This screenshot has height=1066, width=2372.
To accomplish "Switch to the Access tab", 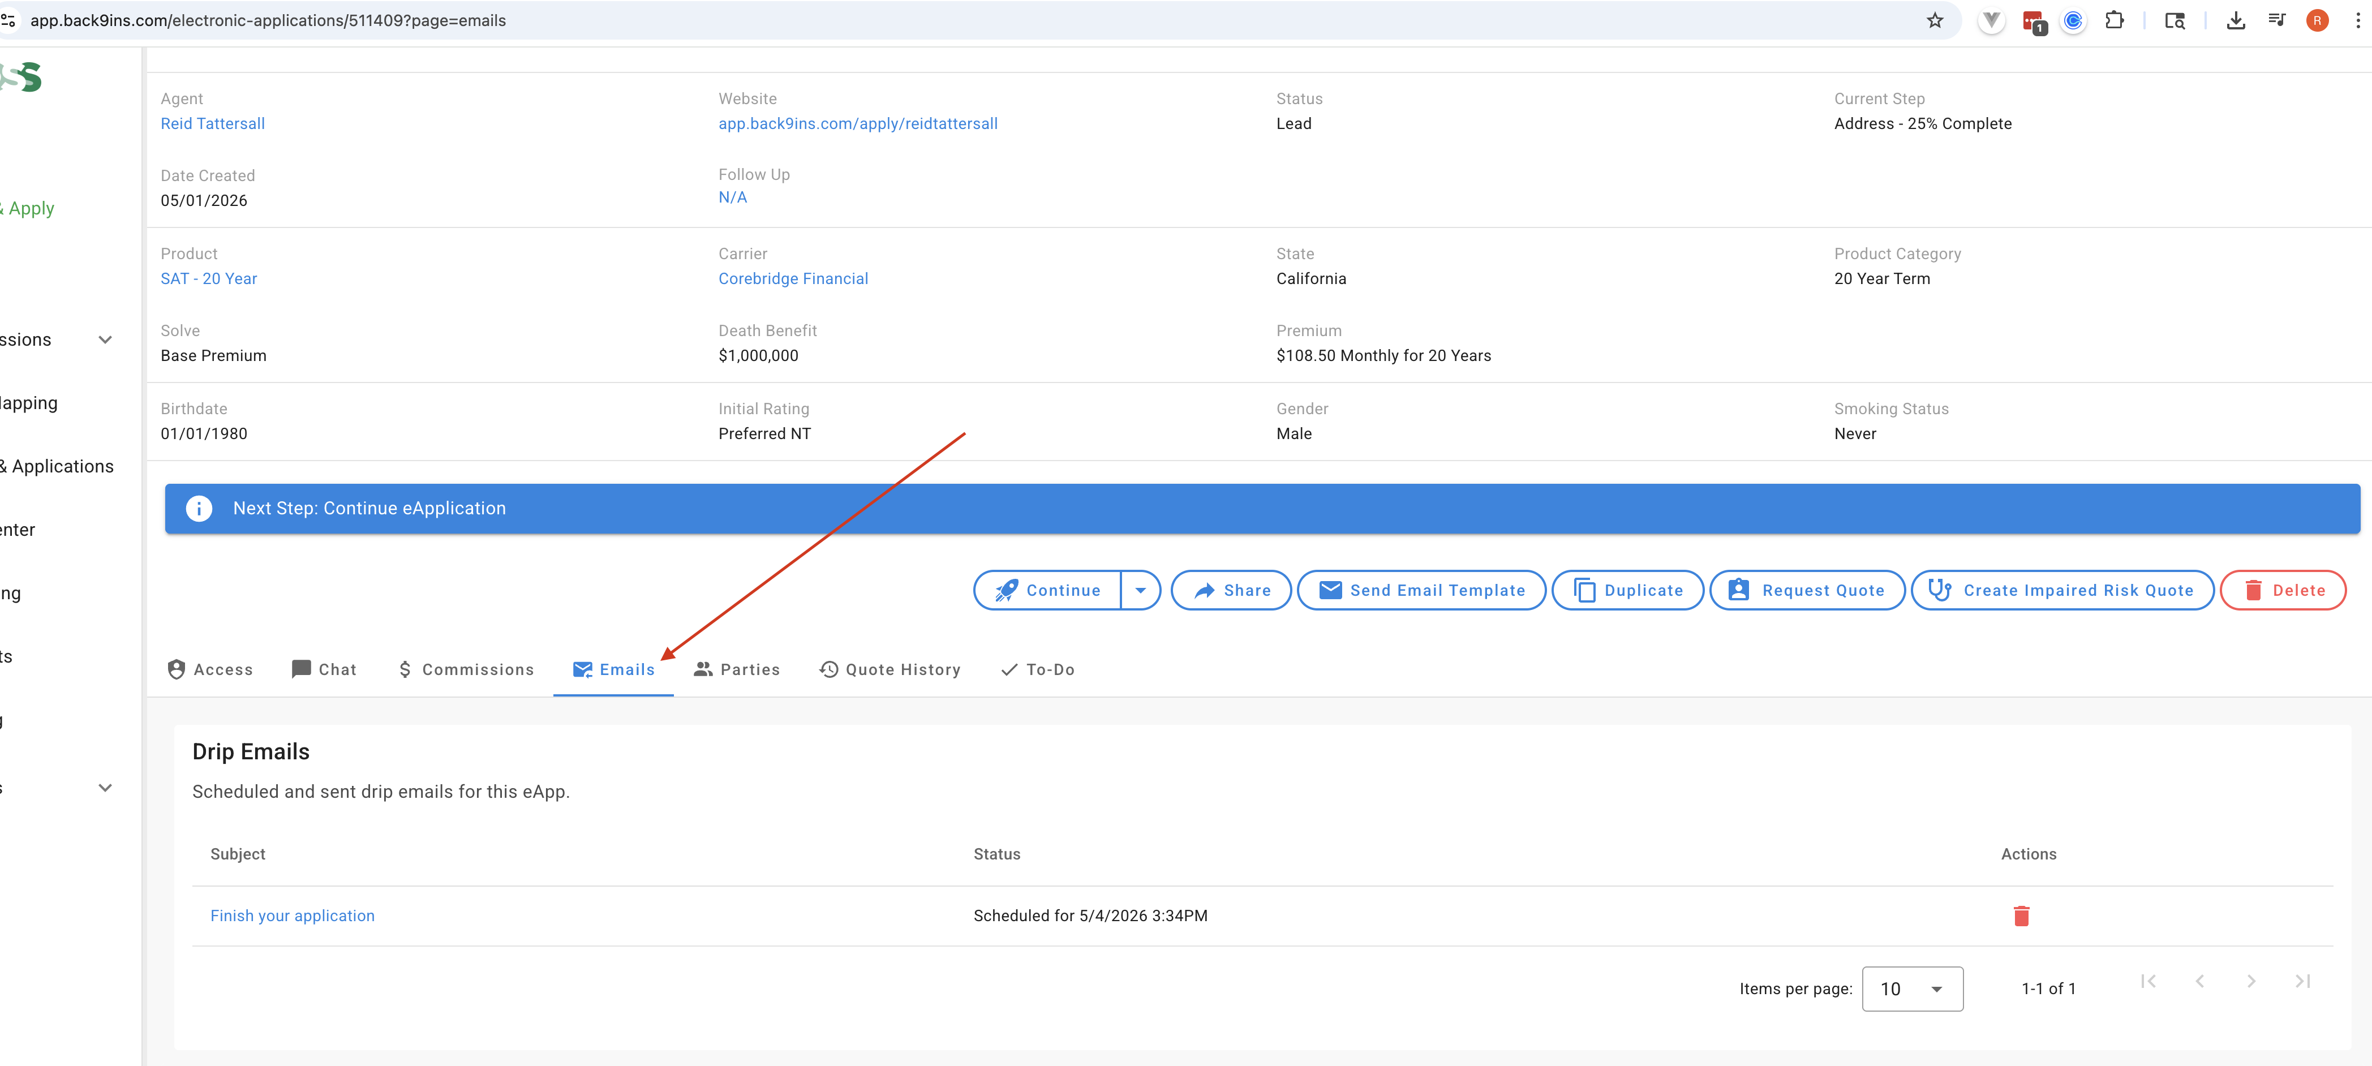I will click(210, 669).
